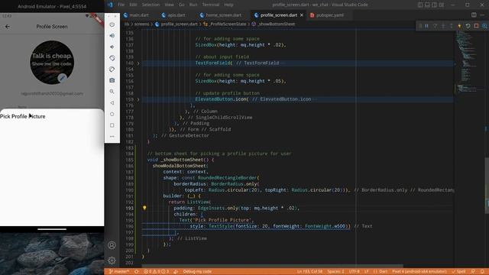Image resolution: width=489 pixels, height=275 pixels.
Task: Stop debugging with the red square
Action: point(476,26)
